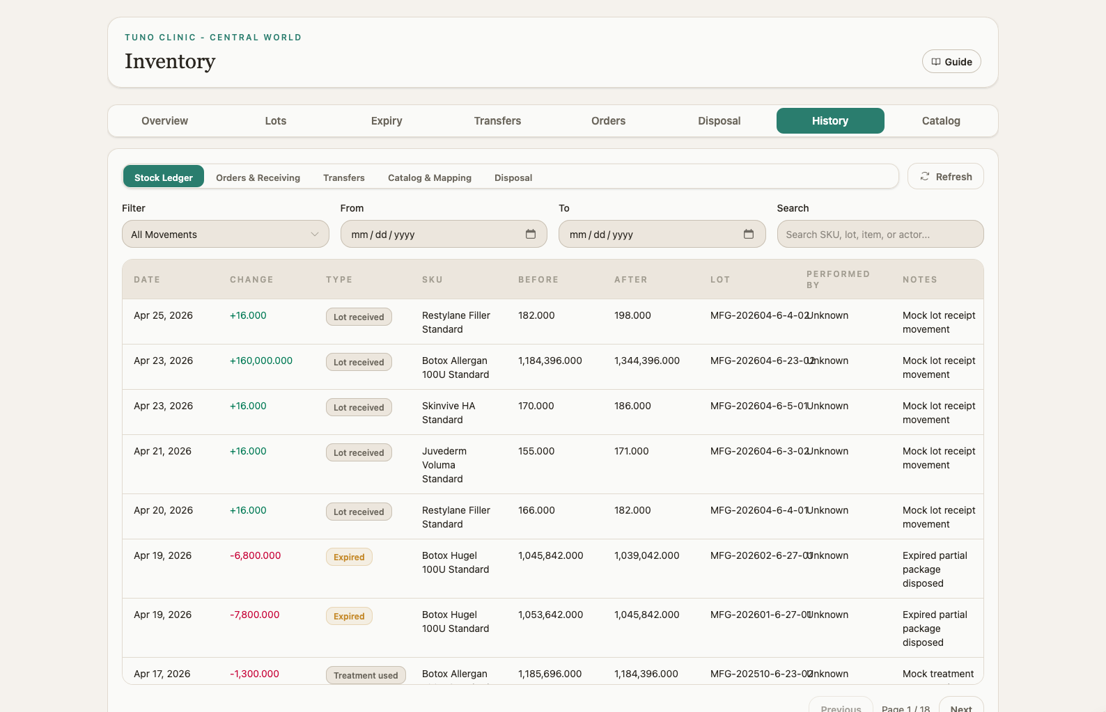Focus the From date field
1106x712 pixels.
tap(444, 234)
